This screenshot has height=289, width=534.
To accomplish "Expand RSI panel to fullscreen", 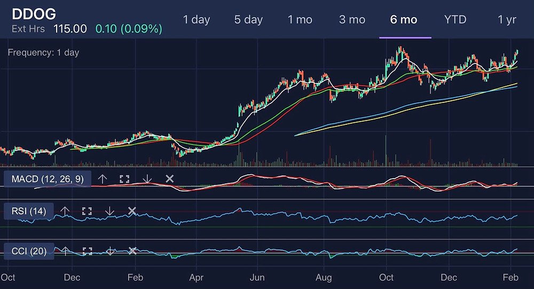I will tap(87, 211).
